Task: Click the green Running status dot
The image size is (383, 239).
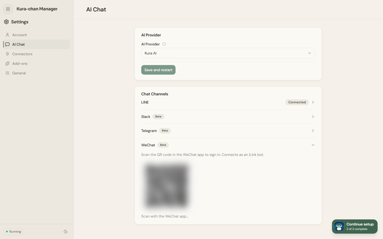Action: click(x=7, y=232)
